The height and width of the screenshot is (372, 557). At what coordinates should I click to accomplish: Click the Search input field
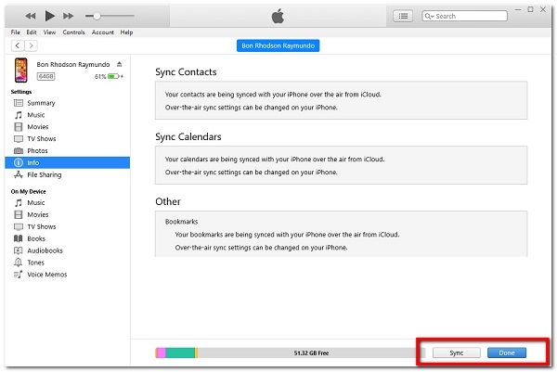(465, 16)
